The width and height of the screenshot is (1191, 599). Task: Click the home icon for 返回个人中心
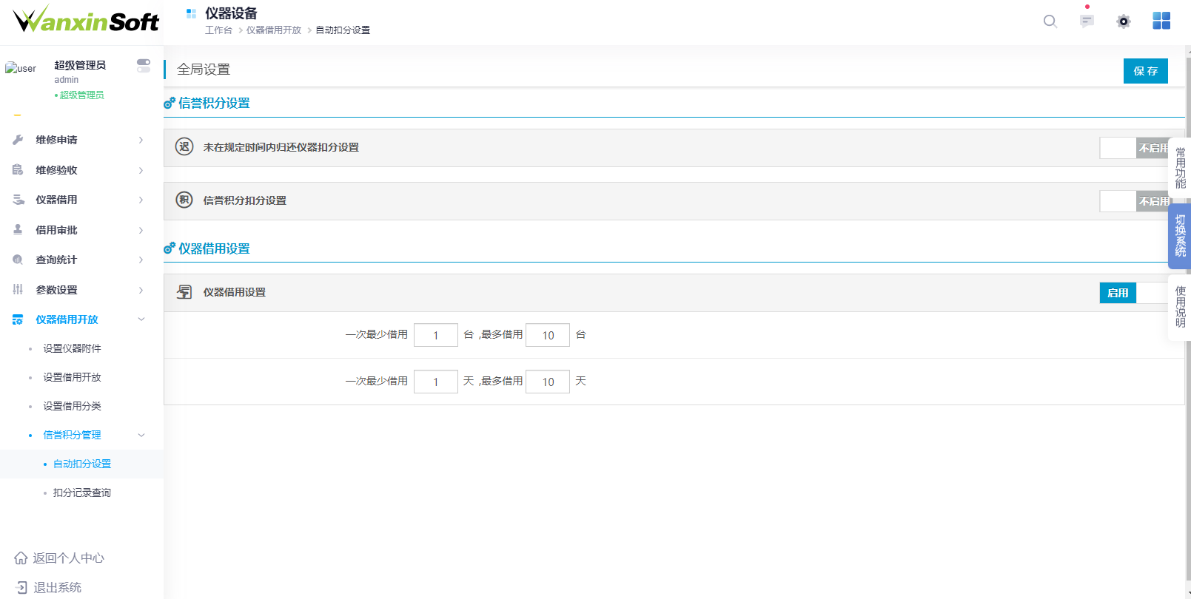(x=21, y=558)
